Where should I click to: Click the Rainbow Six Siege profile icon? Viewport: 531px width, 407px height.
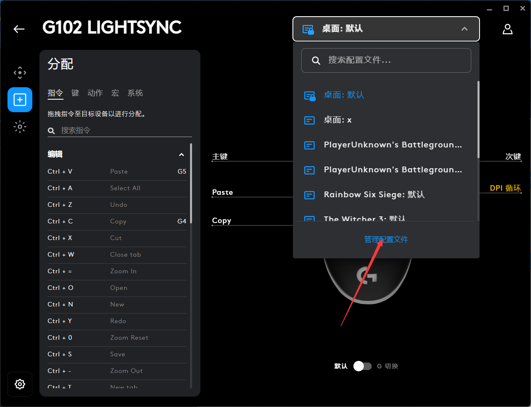point(309,195)
